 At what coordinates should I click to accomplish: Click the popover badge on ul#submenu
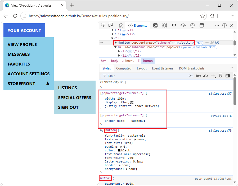coord(187,47)
